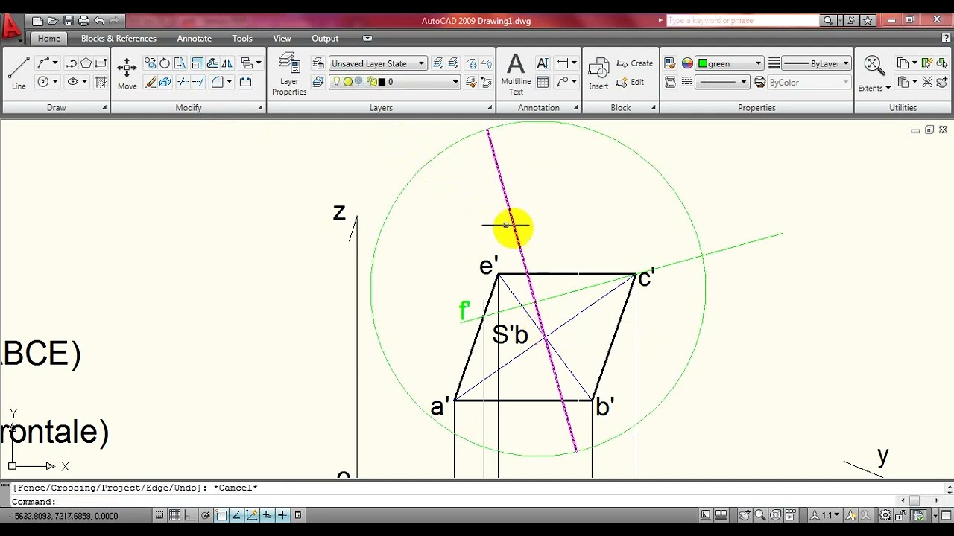Click Match Properties icon
Screen dimensions: 954x536
coord(669,63)
